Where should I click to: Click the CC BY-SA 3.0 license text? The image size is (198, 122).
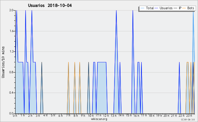[x=188, y=119]
